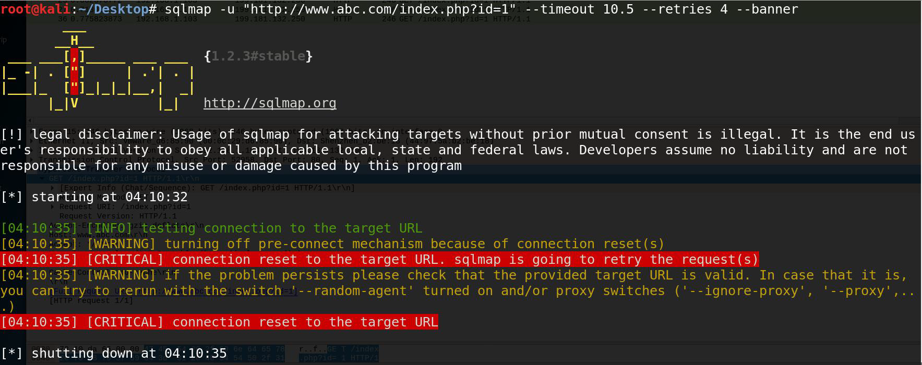Select the {1.2.3#stable} version label
Screen dimensions: 922x365
point(258,56)
